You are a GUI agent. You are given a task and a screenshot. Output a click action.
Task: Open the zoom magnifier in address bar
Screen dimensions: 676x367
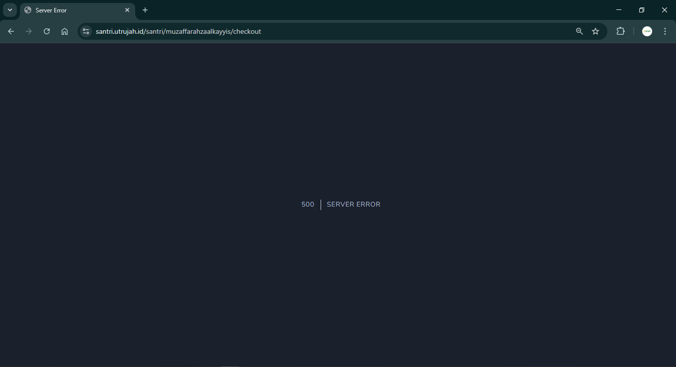(579, 31)
